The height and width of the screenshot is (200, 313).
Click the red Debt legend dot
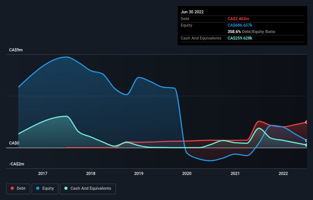pyautogui.click(x=12, y=188)
